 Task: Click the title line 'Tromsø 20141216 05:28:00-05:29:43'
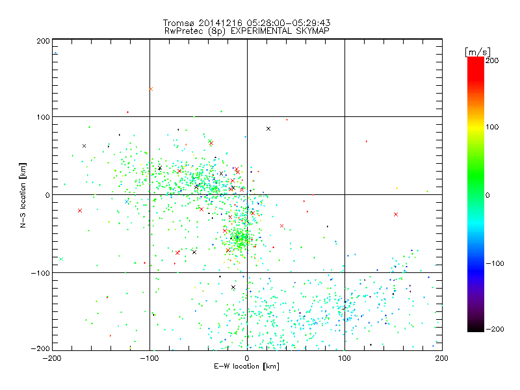click(247, 23)
